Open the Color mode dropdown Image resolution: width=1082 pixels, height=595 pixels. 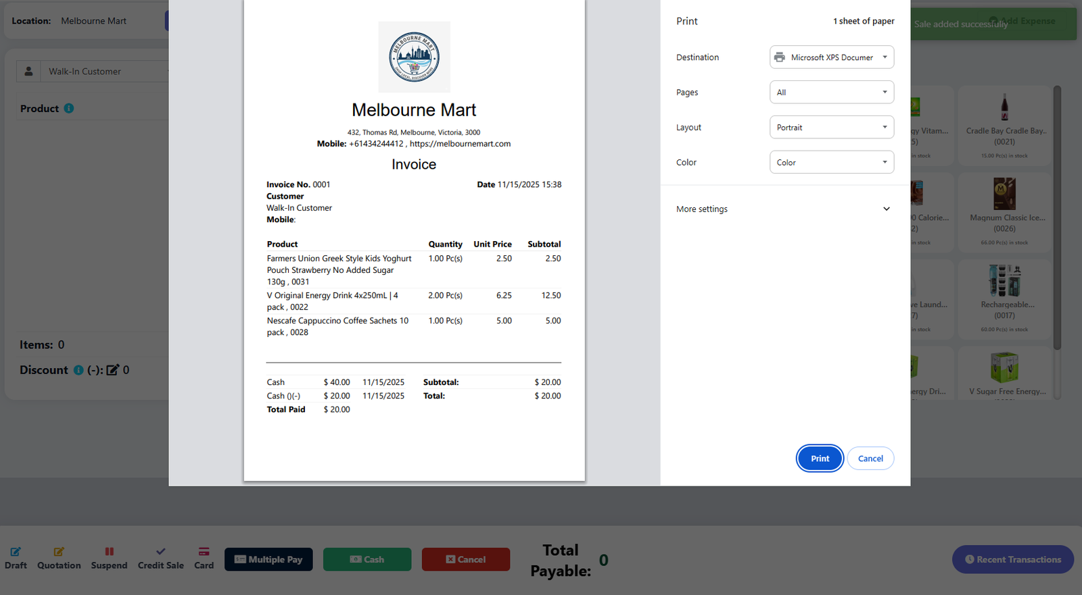[832, 163]
